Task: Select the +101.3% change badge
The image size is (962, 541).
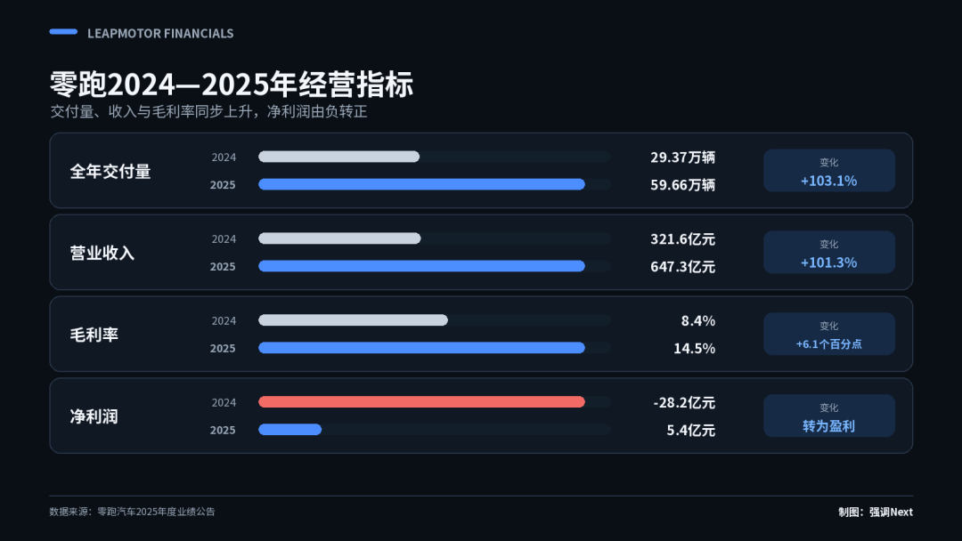Action: (x=829, y=253)
